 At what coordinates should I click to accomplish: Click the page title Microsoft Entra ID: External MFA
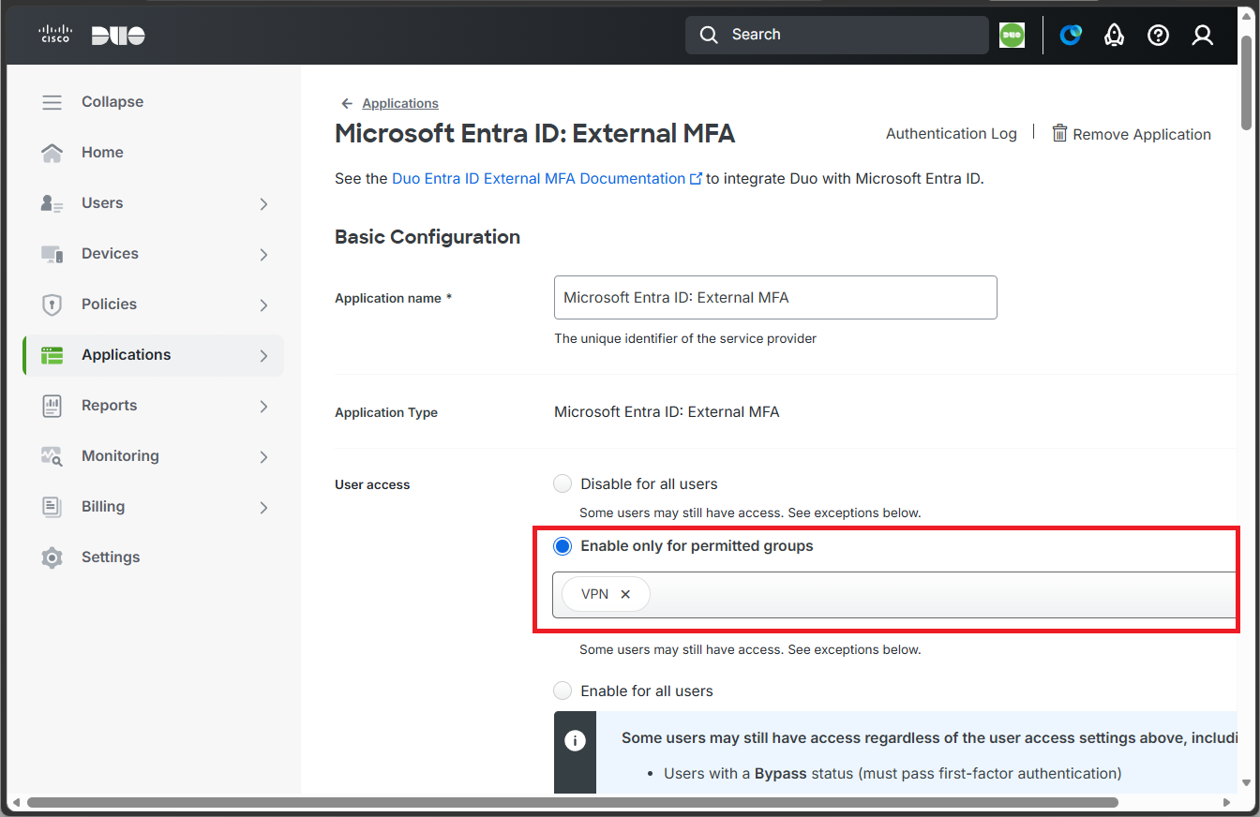coord(535,134)
